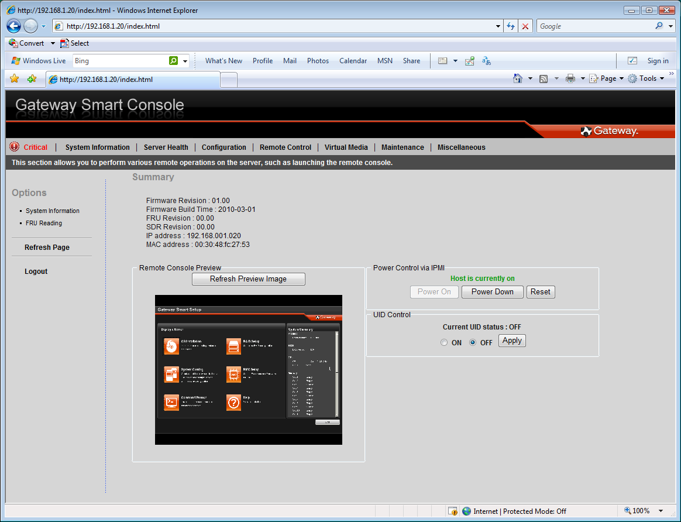This screenshot has width=681, height=522.
Task: Click the checkmark icon beside Sign in
Action: point(632,61)
